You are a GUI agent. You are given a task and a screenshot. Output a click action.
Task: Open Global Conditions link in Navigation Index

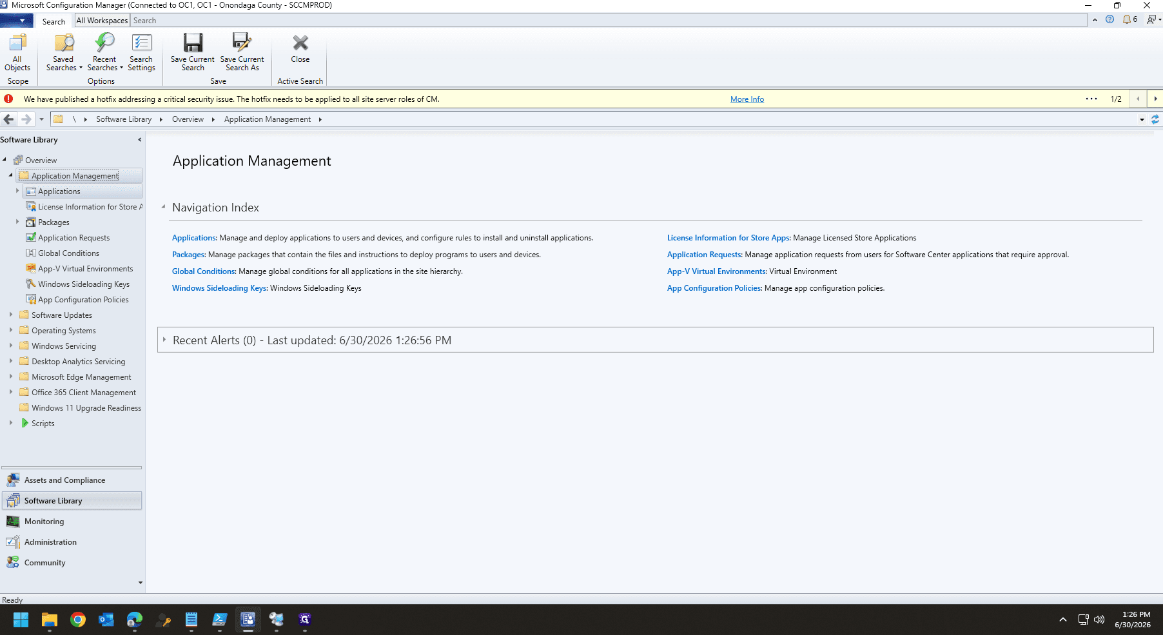pos(204,271)
